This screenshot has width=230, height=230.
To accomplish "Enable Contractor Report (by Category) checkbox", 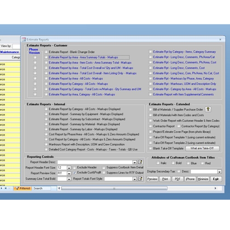I will 178,126.
